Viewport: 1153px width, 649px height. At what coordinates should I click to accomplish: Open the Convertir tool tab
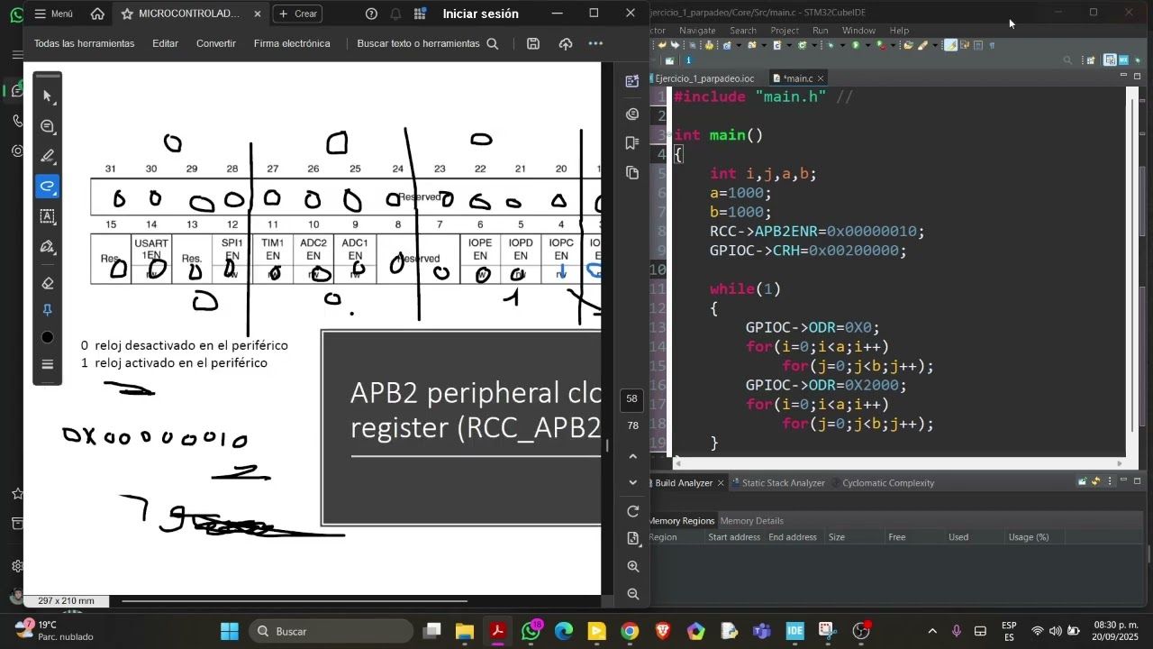[x=216, y=43]
